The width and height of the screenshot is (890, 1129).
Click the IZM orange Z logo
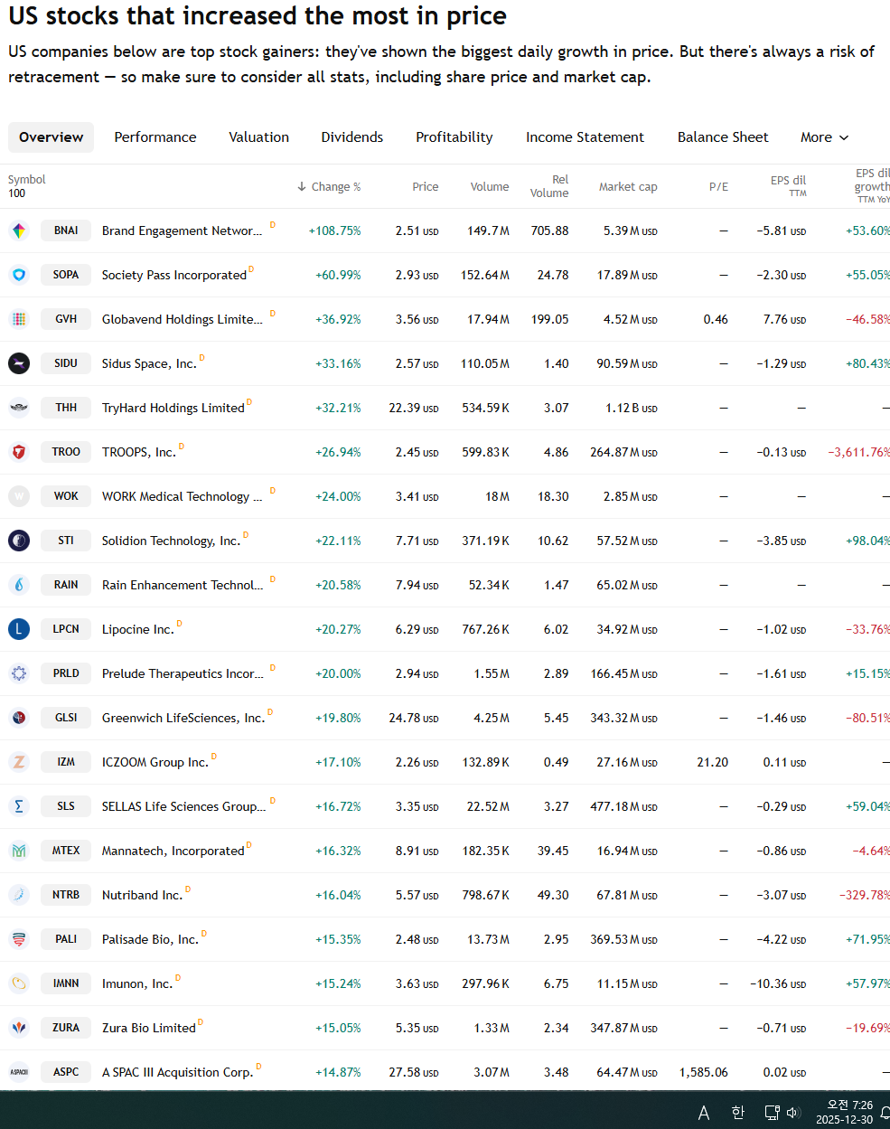point(19,762)
